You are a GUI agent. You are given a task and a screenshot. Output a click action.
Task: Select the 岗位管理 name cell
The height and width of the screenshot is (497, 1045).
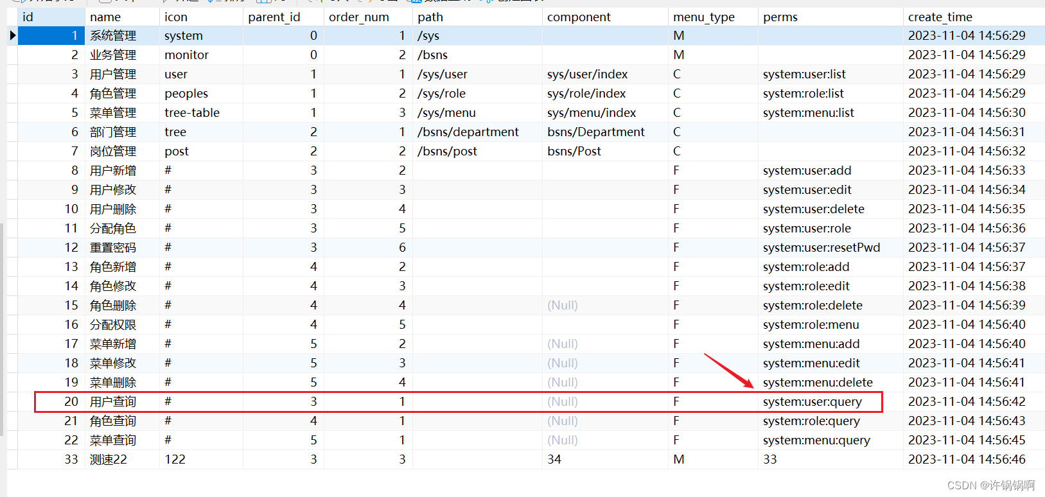point(122,152)
